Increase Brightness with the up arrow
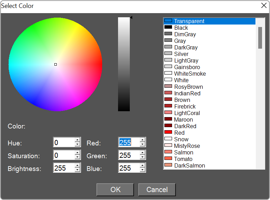 point(78,165)
